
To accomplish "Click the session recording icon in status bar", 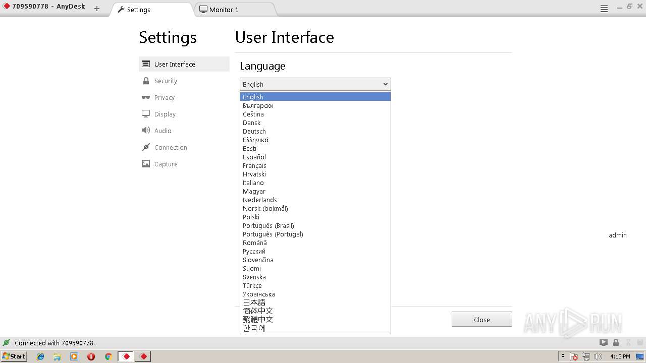I will pos(603,342).
